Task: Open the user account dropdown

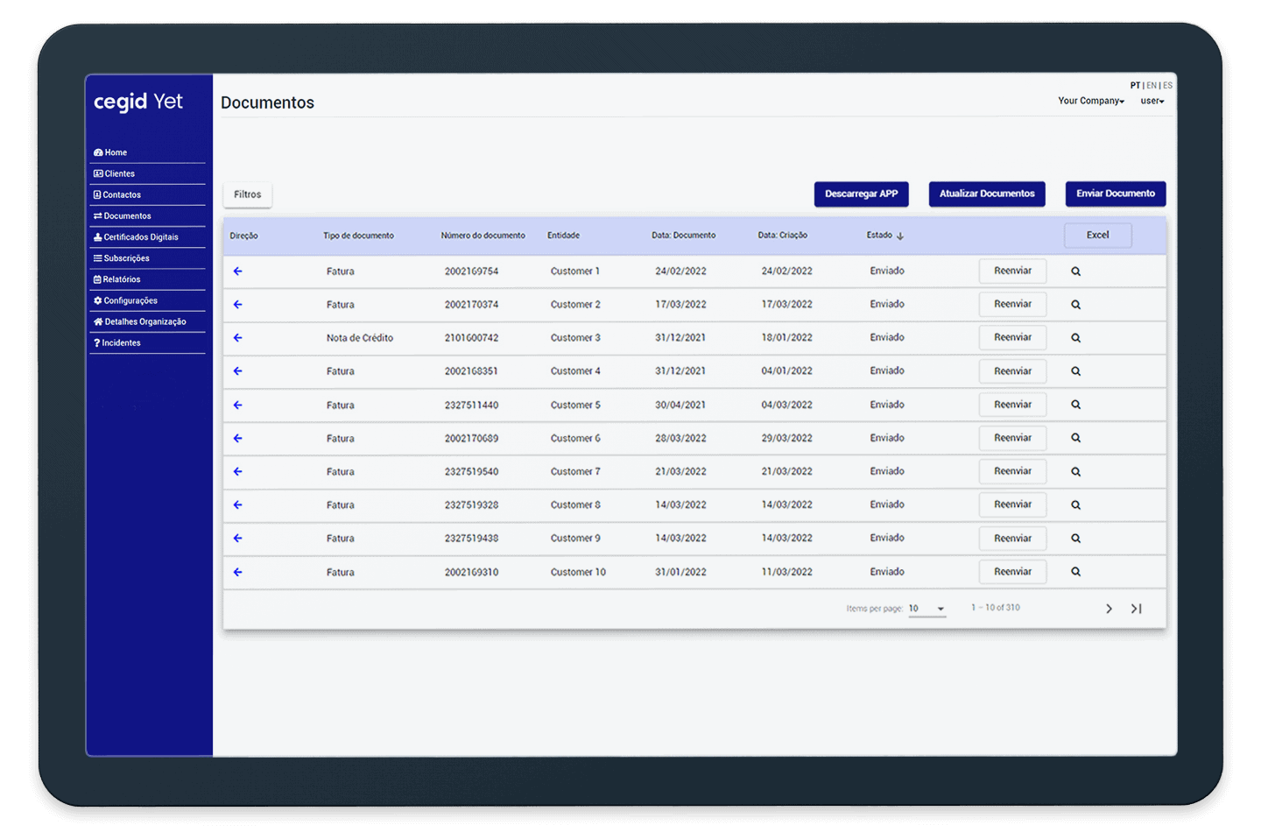Action: 1152,101
